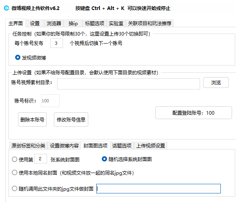Screen dimensions: 236x205
Task: Click the videos-per-account number field
Action: tap(57, 43)
